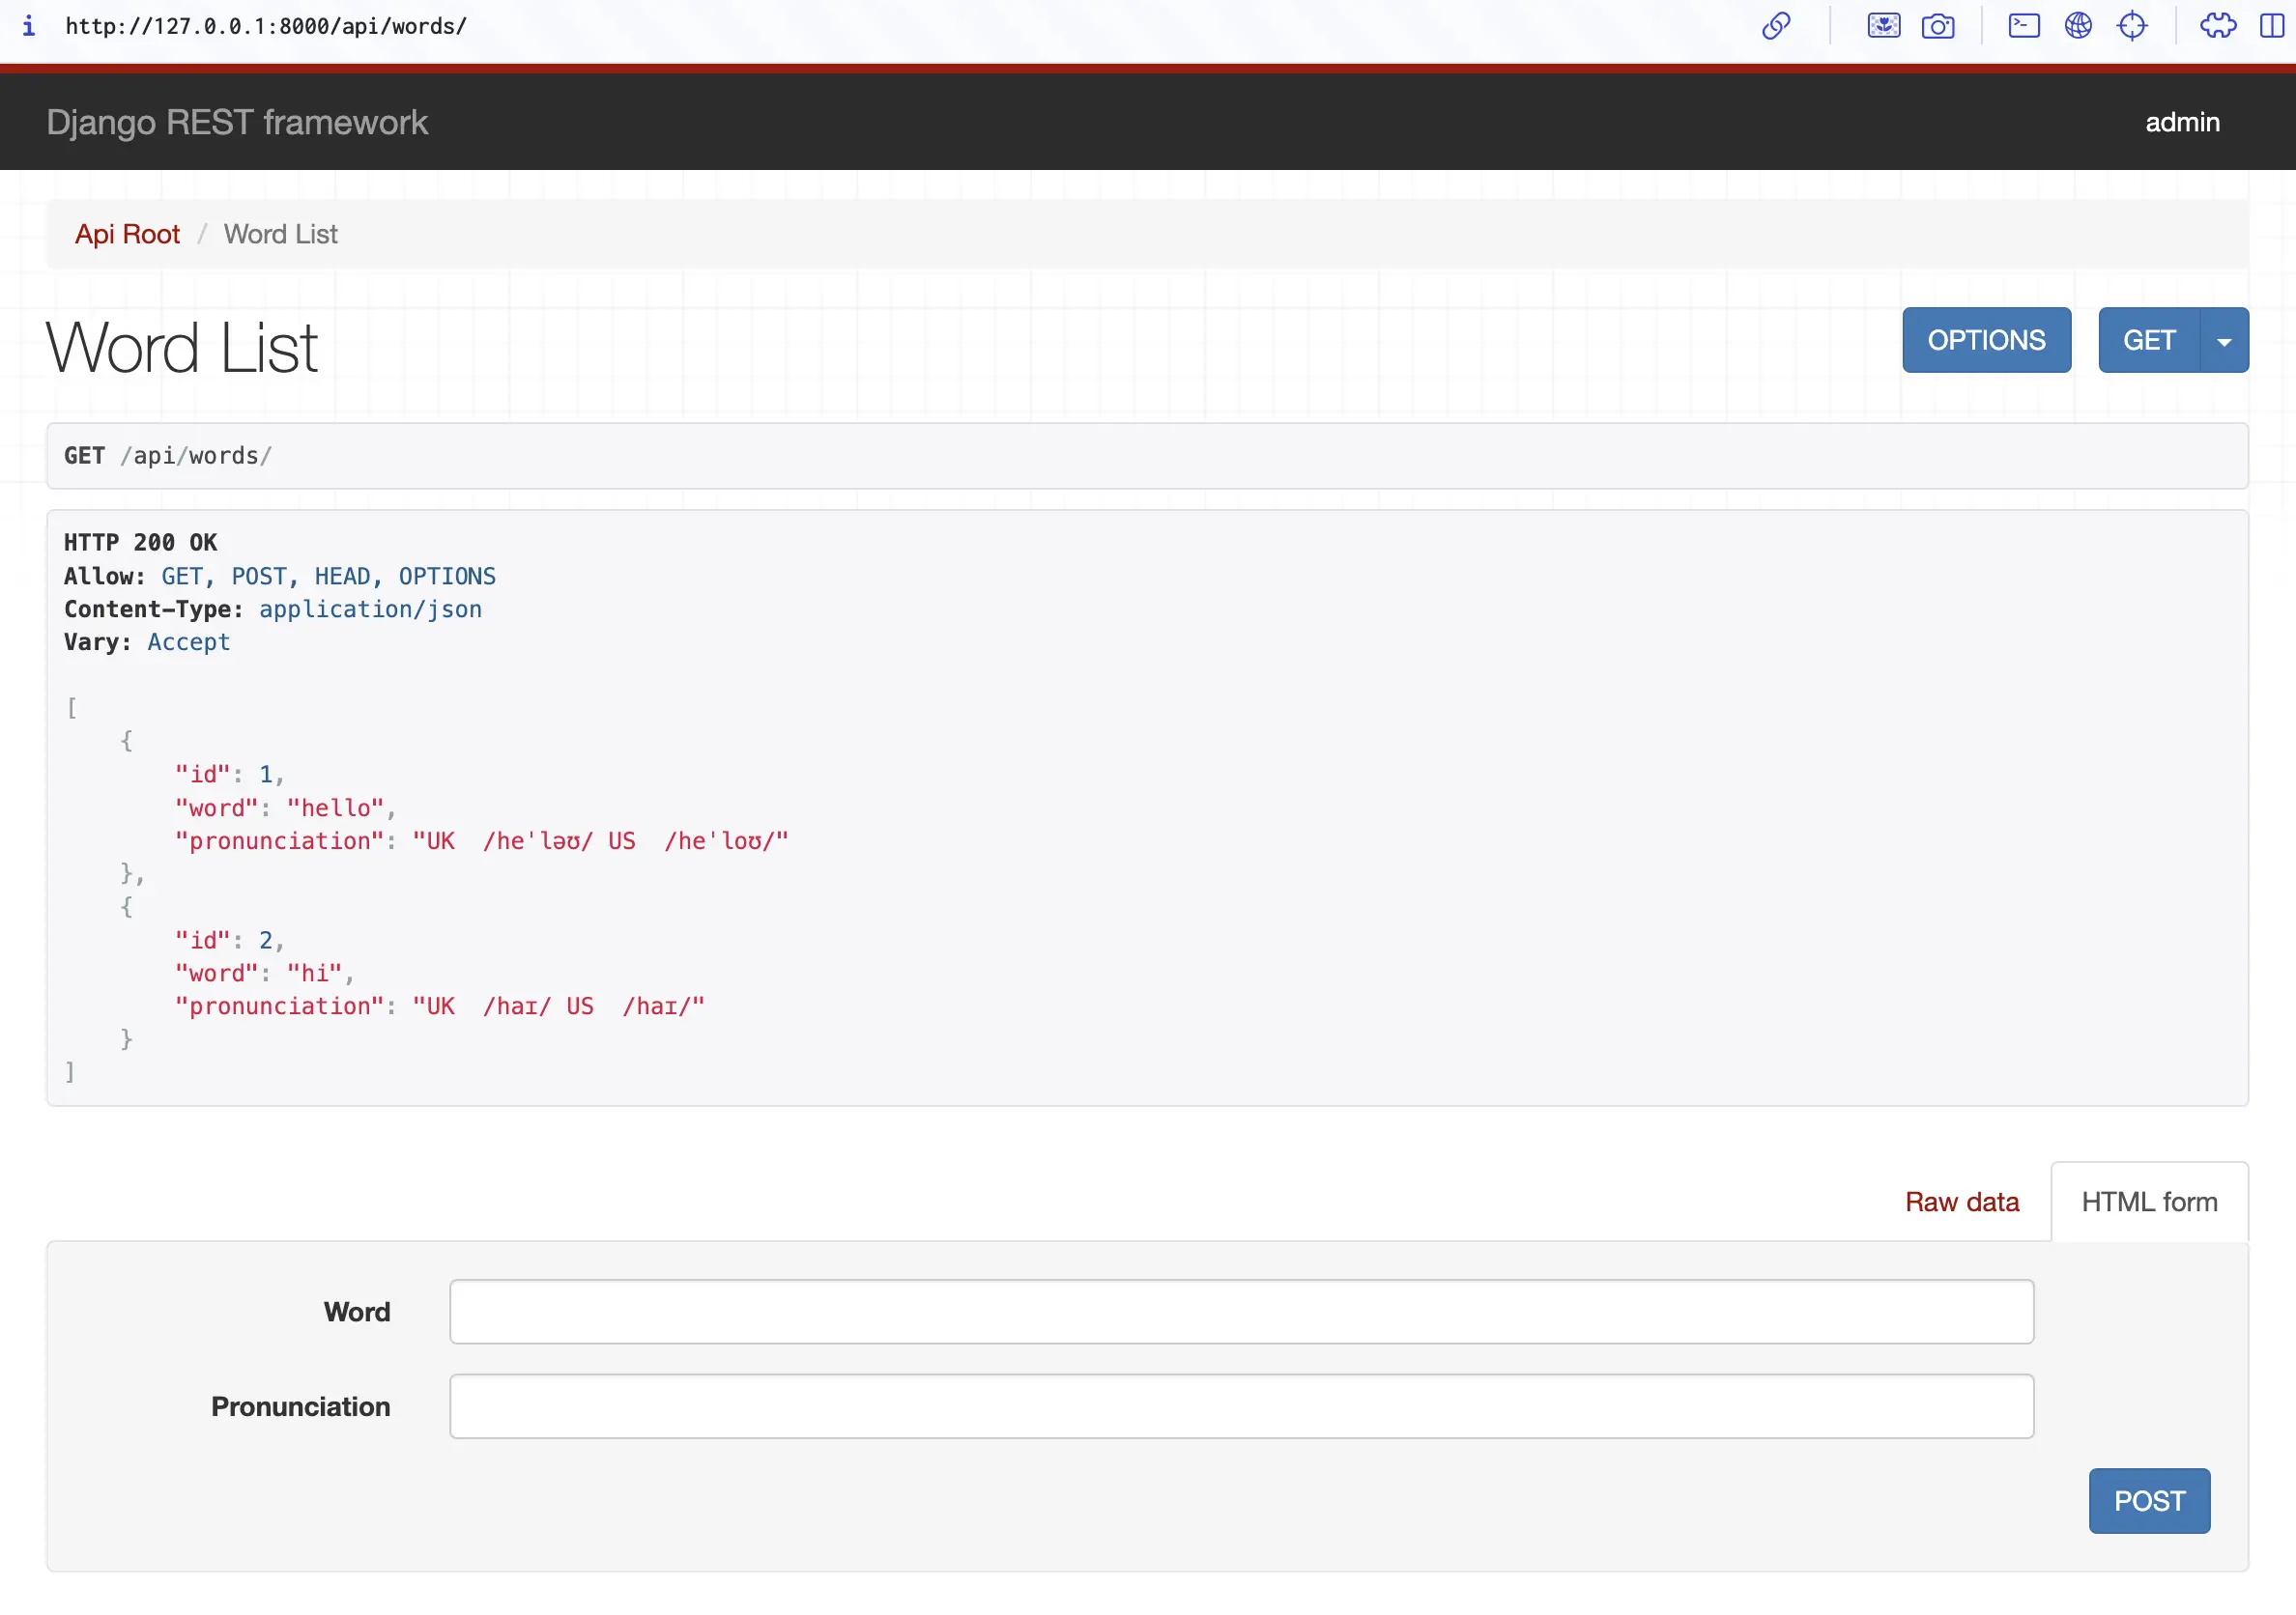Click the 'GET /api/words/' request line
This screenshot has height=1615, width=2296.
(x=168, y=456)
